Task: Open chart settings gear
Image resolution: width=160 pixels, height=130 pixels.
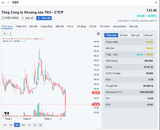Action: [x=98, y=34]
